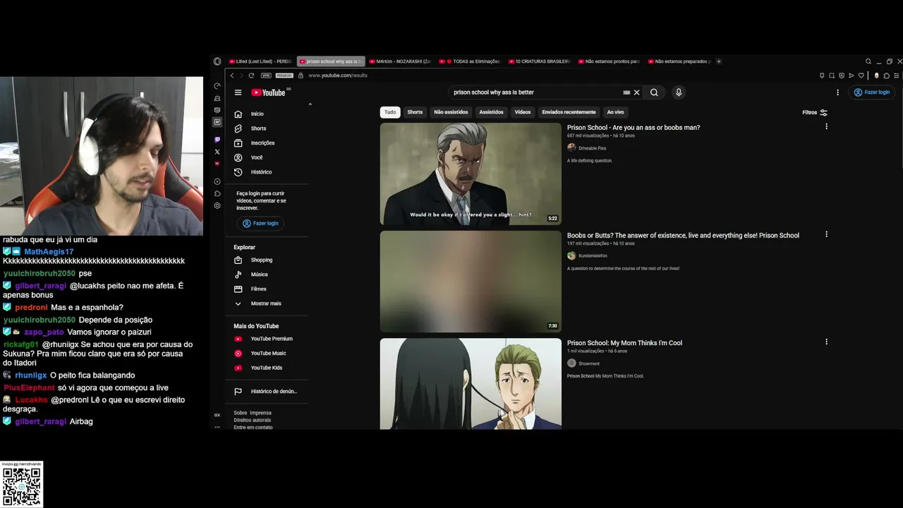The height and width of the screenshot is (508, 903).
Task: Open Twitch in the browser sidebar
Action: (x=217, y=140)
